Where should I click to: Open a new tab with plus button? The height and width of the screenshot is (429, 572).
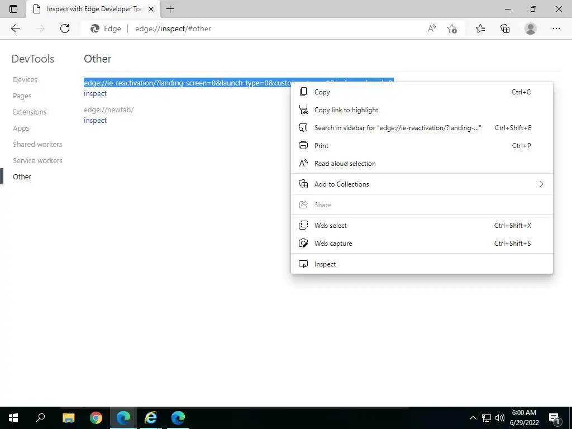170,9
